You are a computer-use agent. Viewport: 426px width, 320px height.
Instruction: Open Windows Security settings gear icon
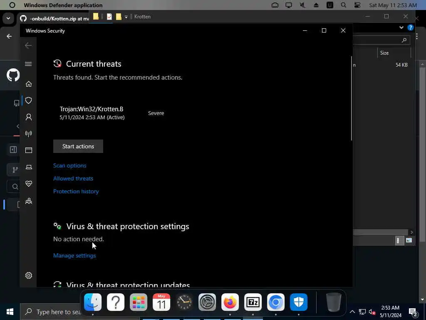click(x=29, y=275)
